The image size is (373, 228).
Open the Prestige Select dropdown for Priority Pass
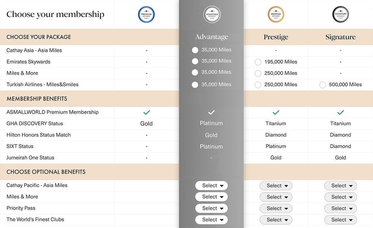(x=276, y=208)
